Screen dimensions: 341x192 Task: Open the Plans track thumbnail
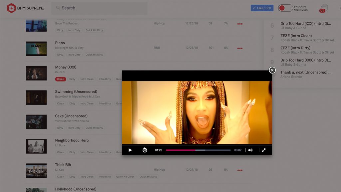click(36, 49)
